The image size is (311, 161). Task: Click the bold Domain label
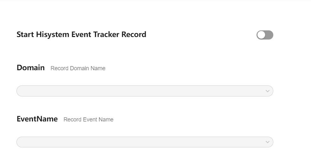31,68
